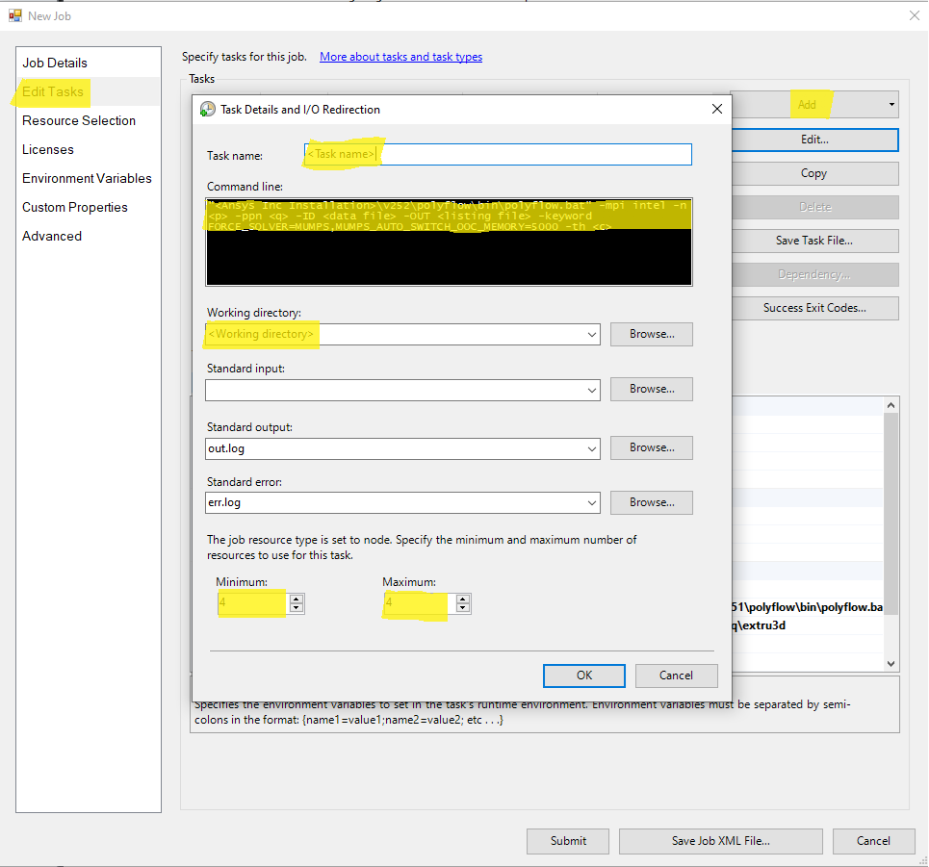
Task: Click into the Task name field
Action: (x=534, y=155)
